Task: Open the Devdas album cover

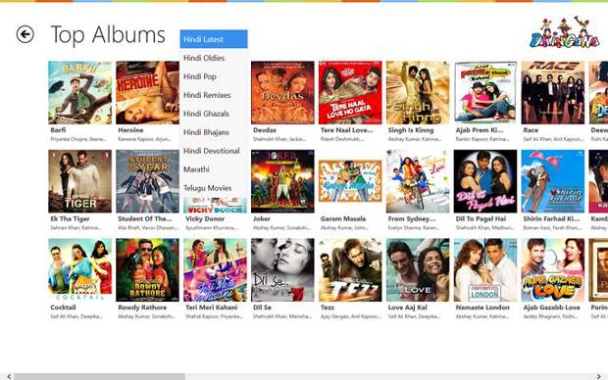Action: coord(282,93)
